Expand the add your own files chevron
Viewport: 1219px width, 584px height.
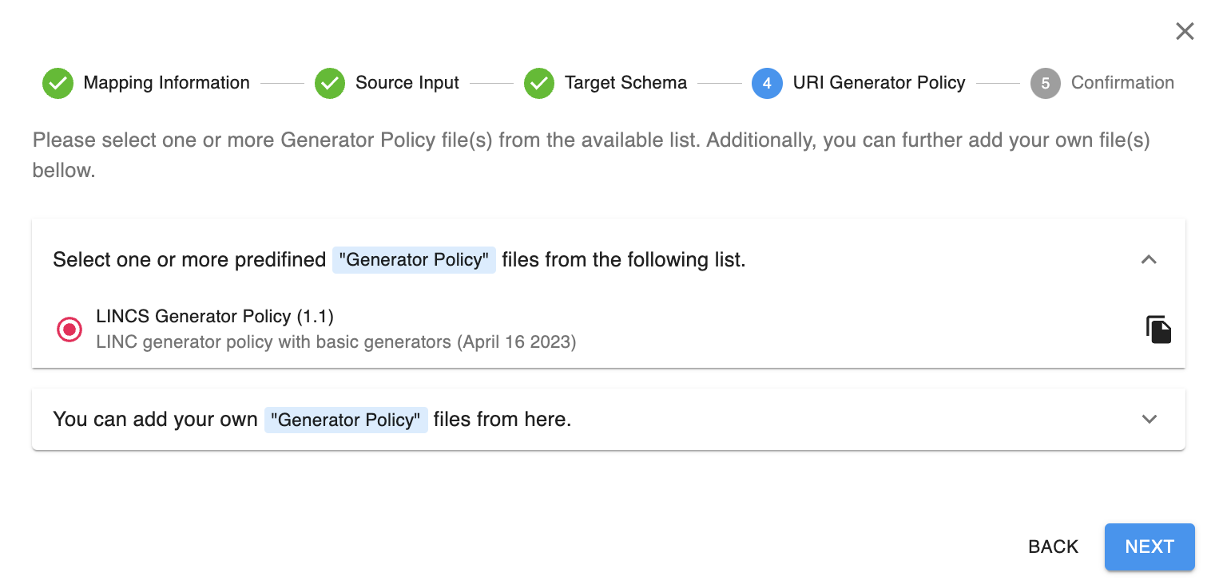click(1149, 419)
